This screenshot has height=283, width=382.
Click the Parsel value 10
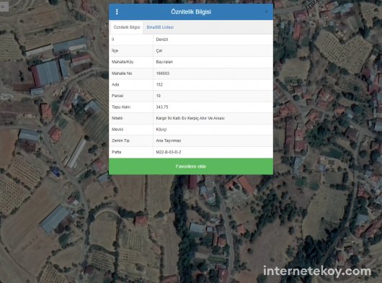coord(159,96)
